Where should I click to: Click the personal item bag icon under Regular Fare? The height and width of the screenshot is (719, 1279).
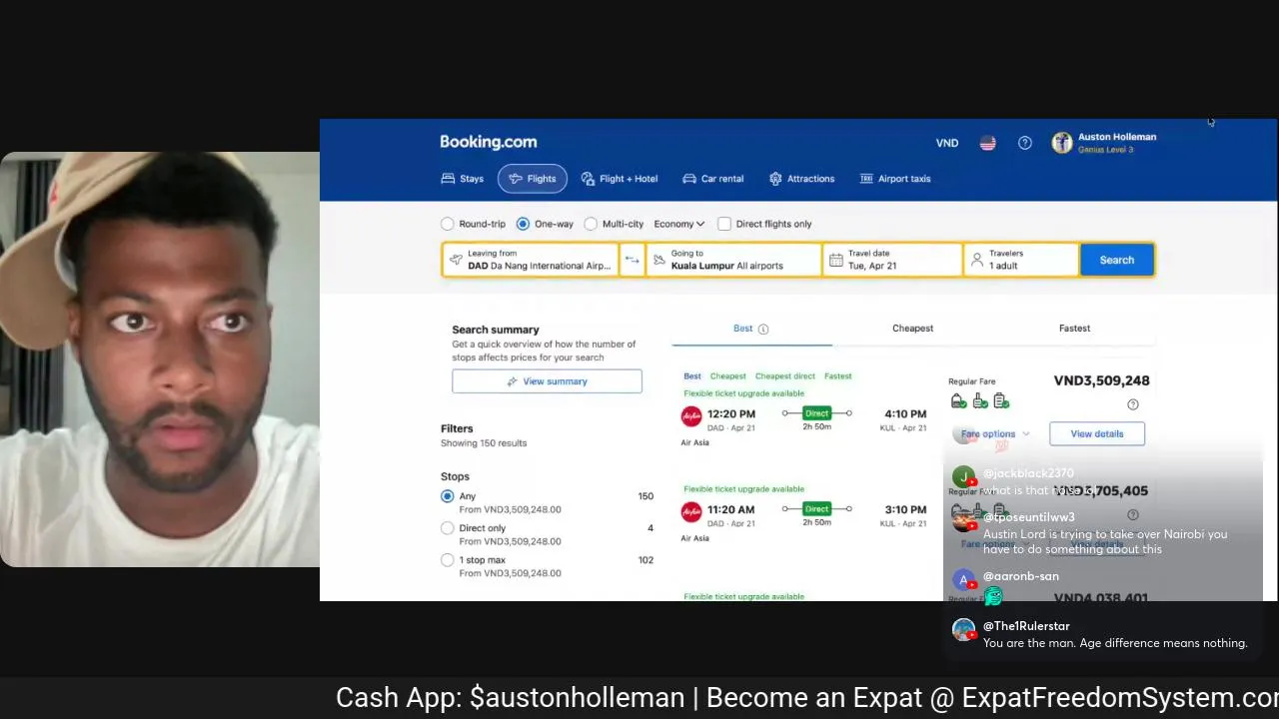(958, 401)
